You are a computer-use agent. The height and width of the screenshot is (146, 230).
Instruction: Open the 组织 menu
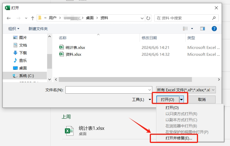click(14, 29)
